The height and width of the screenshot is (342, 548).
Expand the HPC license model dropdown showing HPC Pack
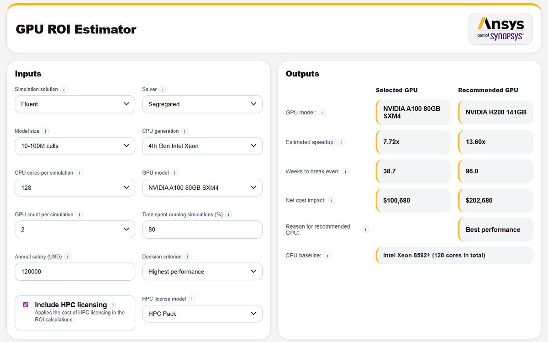click(x=202, y=314)
